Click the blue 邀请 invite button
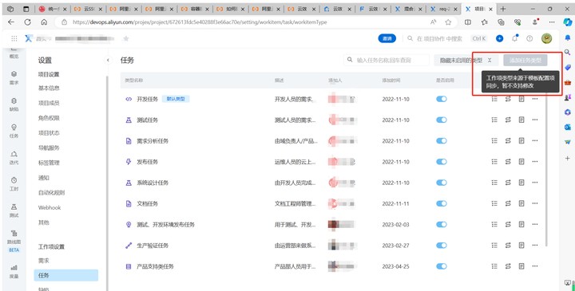The image size is (575, 291). click(387, 38)
